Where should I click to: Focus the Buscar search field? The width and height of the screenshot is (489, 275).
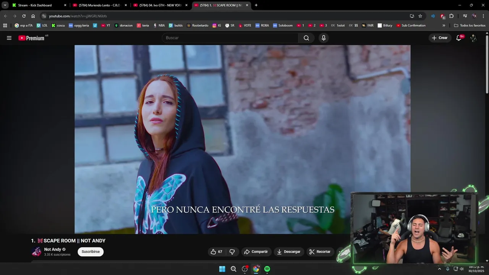(230, 38)
